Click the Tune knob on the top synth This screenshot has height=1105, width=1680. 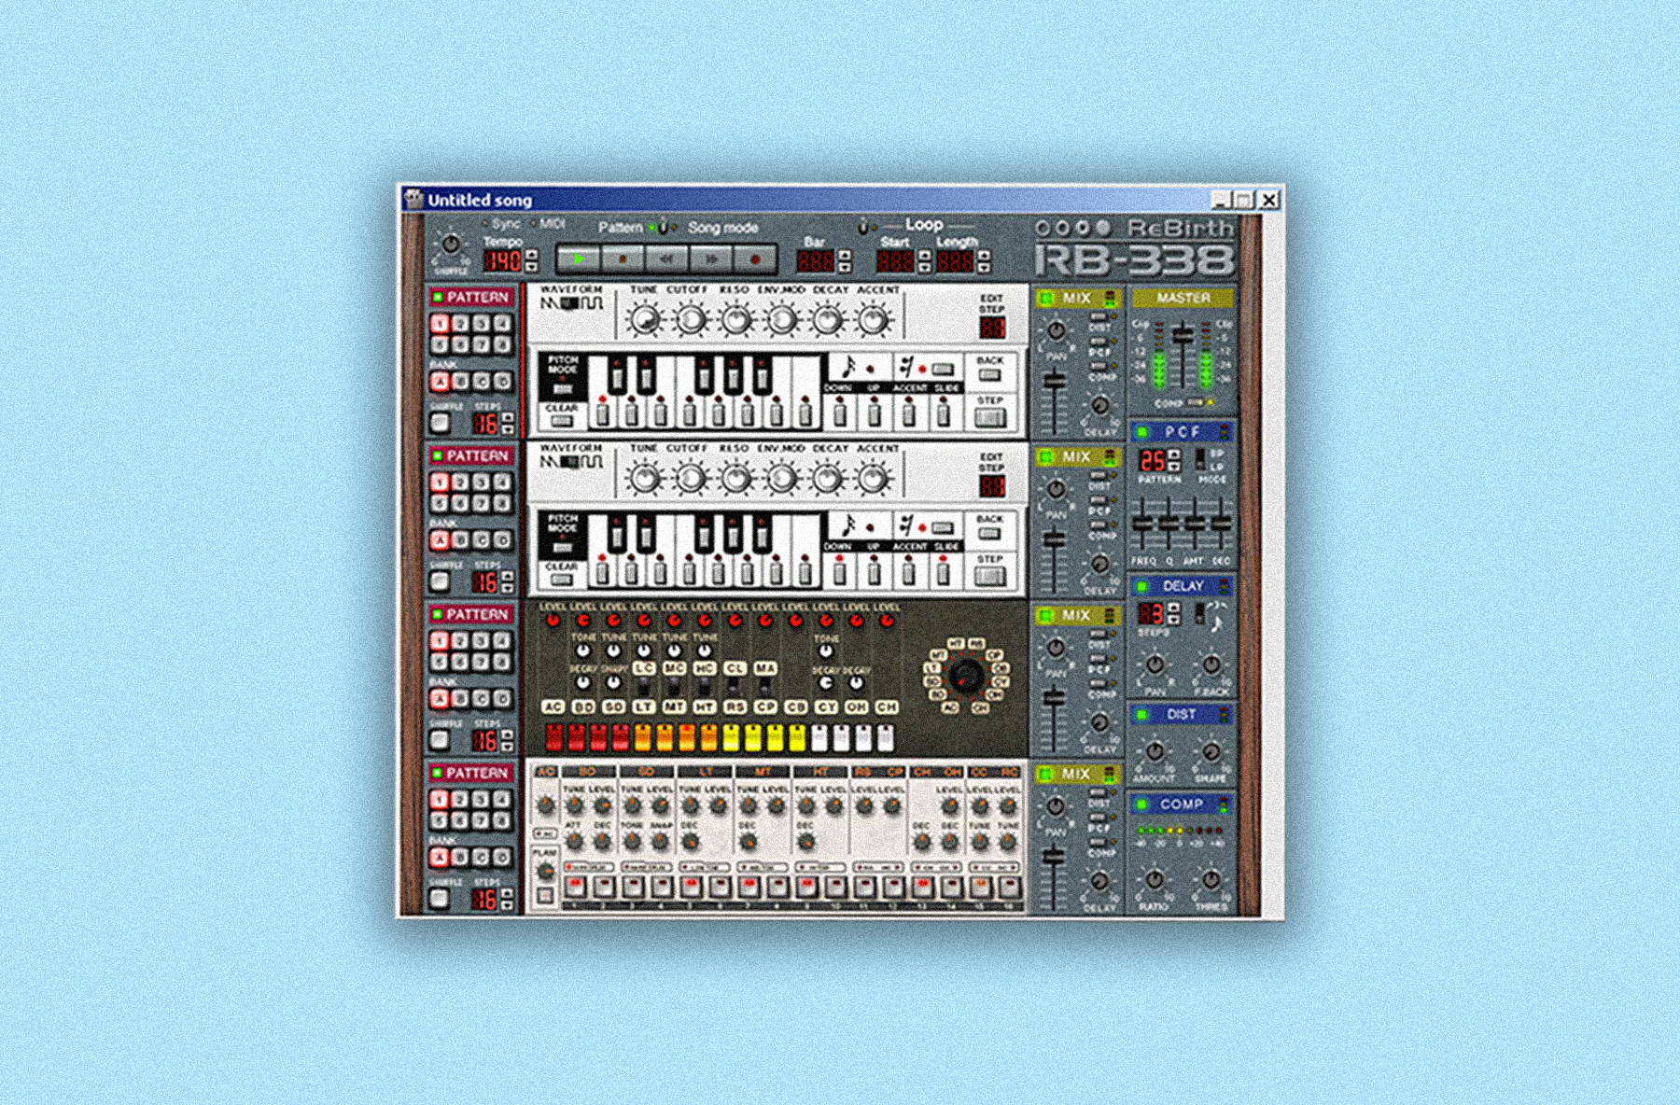[x=643, y=320]
